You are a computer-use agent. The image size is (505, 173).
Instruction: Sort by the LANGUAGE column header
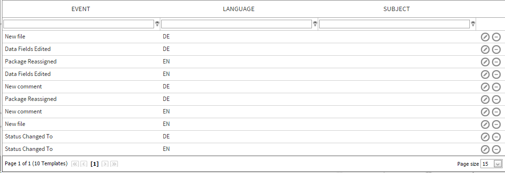click(239, 9)
